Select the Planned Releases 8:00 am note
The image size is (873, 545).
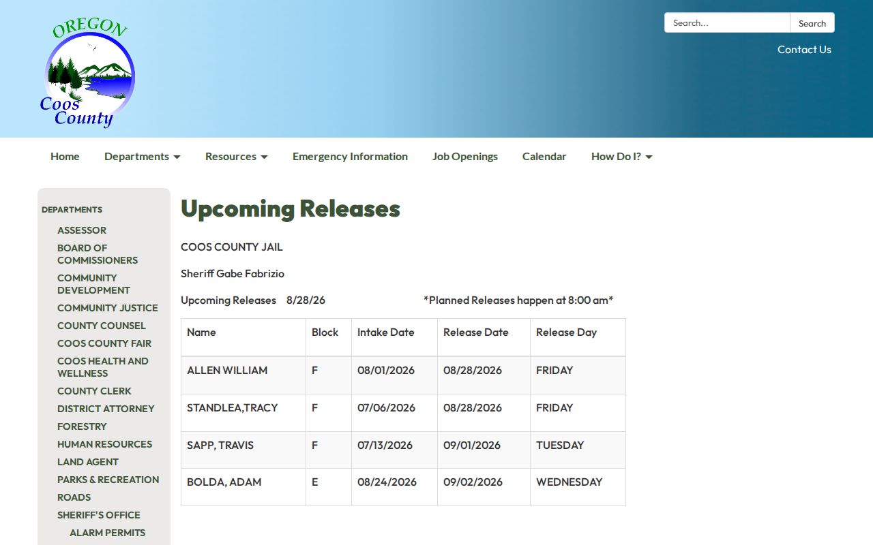[x=518, y=300]
